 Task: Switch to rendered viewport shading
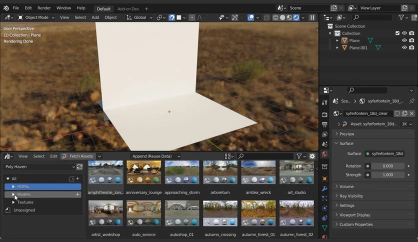click(x=296, y=17)
